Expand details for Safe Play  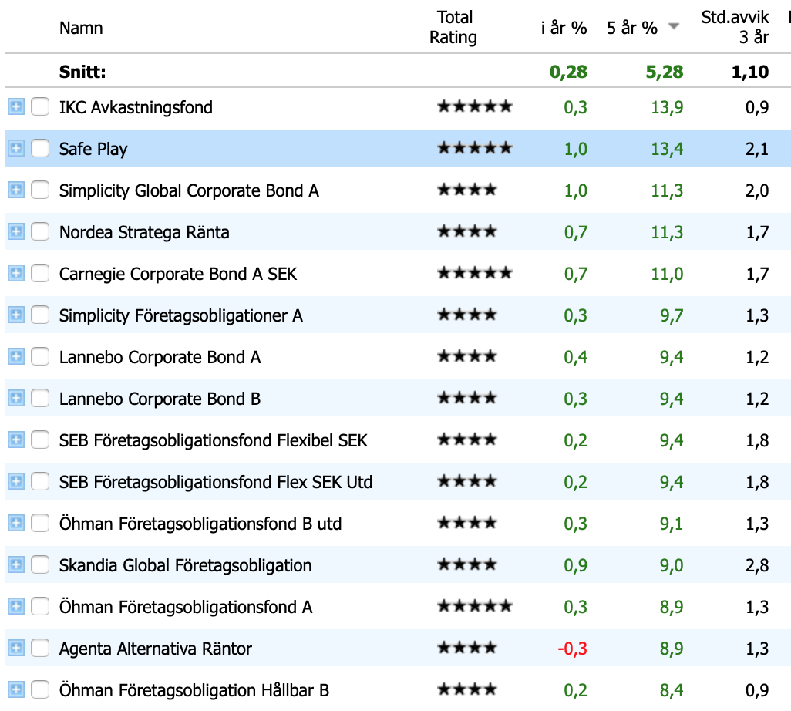16,148
